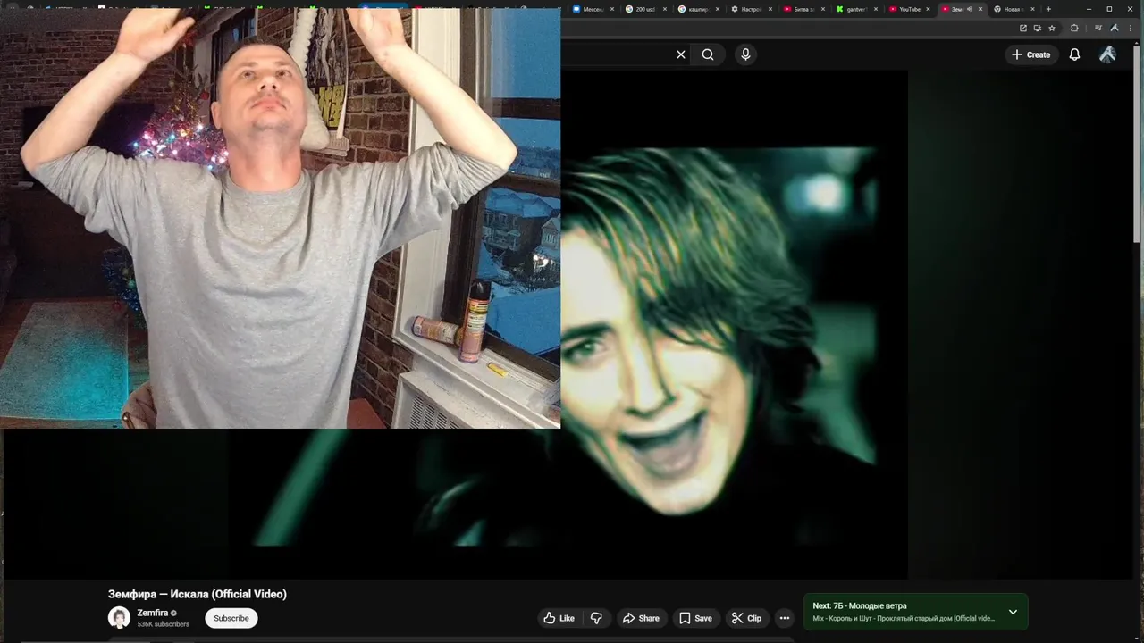
Task: Open the Create menu button
Action: pos(1031,54)
